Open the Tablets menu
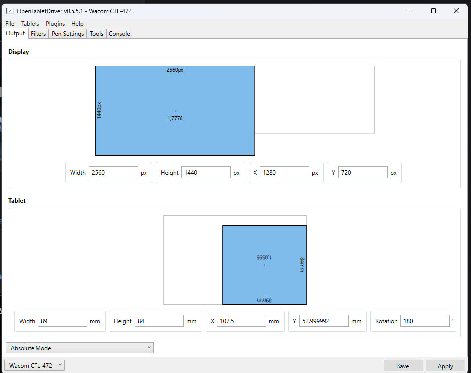This screenshot has width=471, height=373. tap(30, 23)
